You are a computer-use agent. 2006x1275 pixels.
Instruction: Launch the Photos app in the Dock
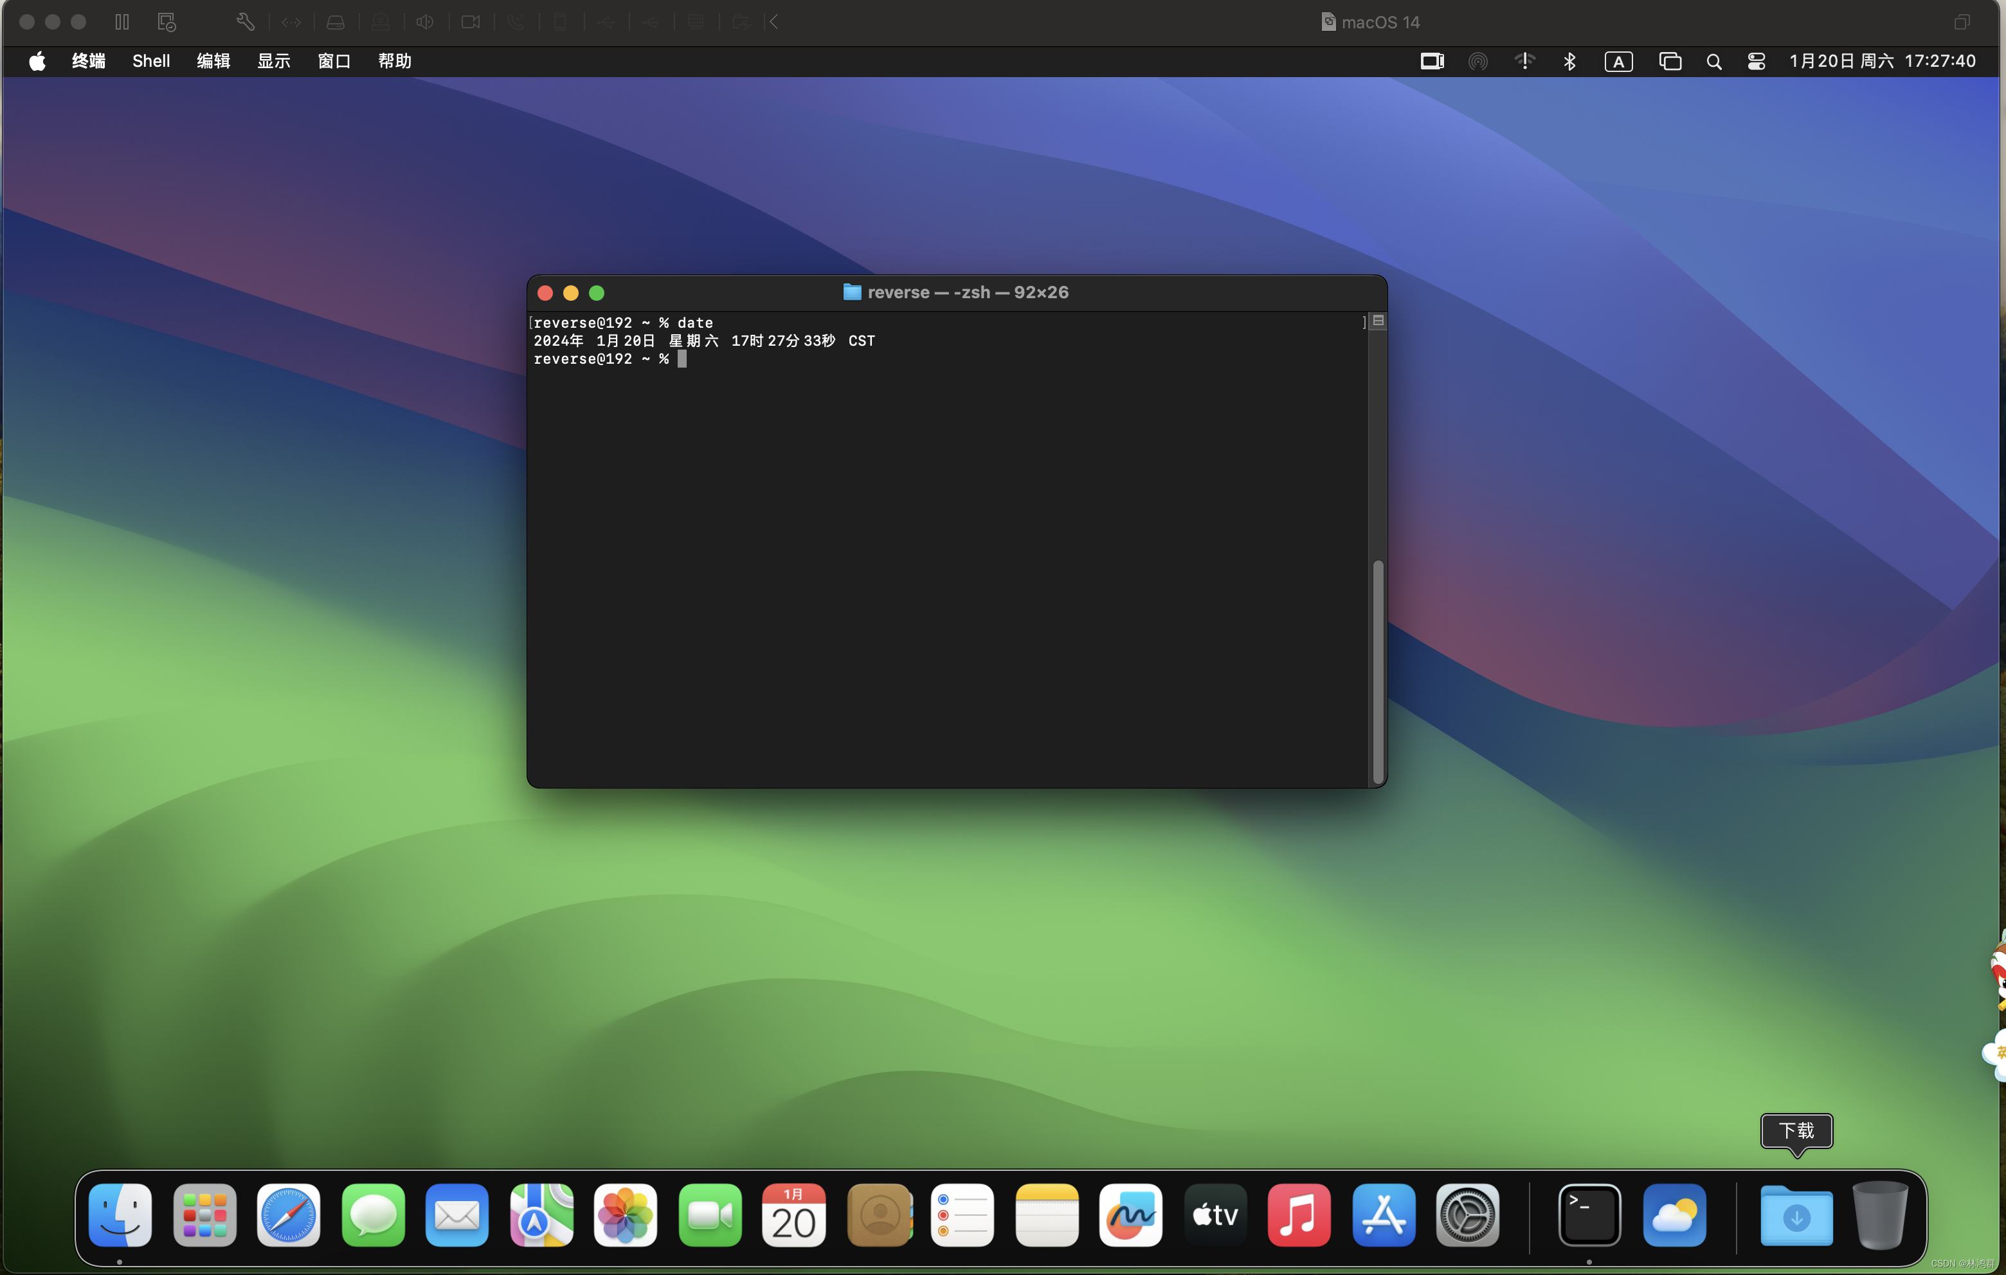(x=625, y=1215)
